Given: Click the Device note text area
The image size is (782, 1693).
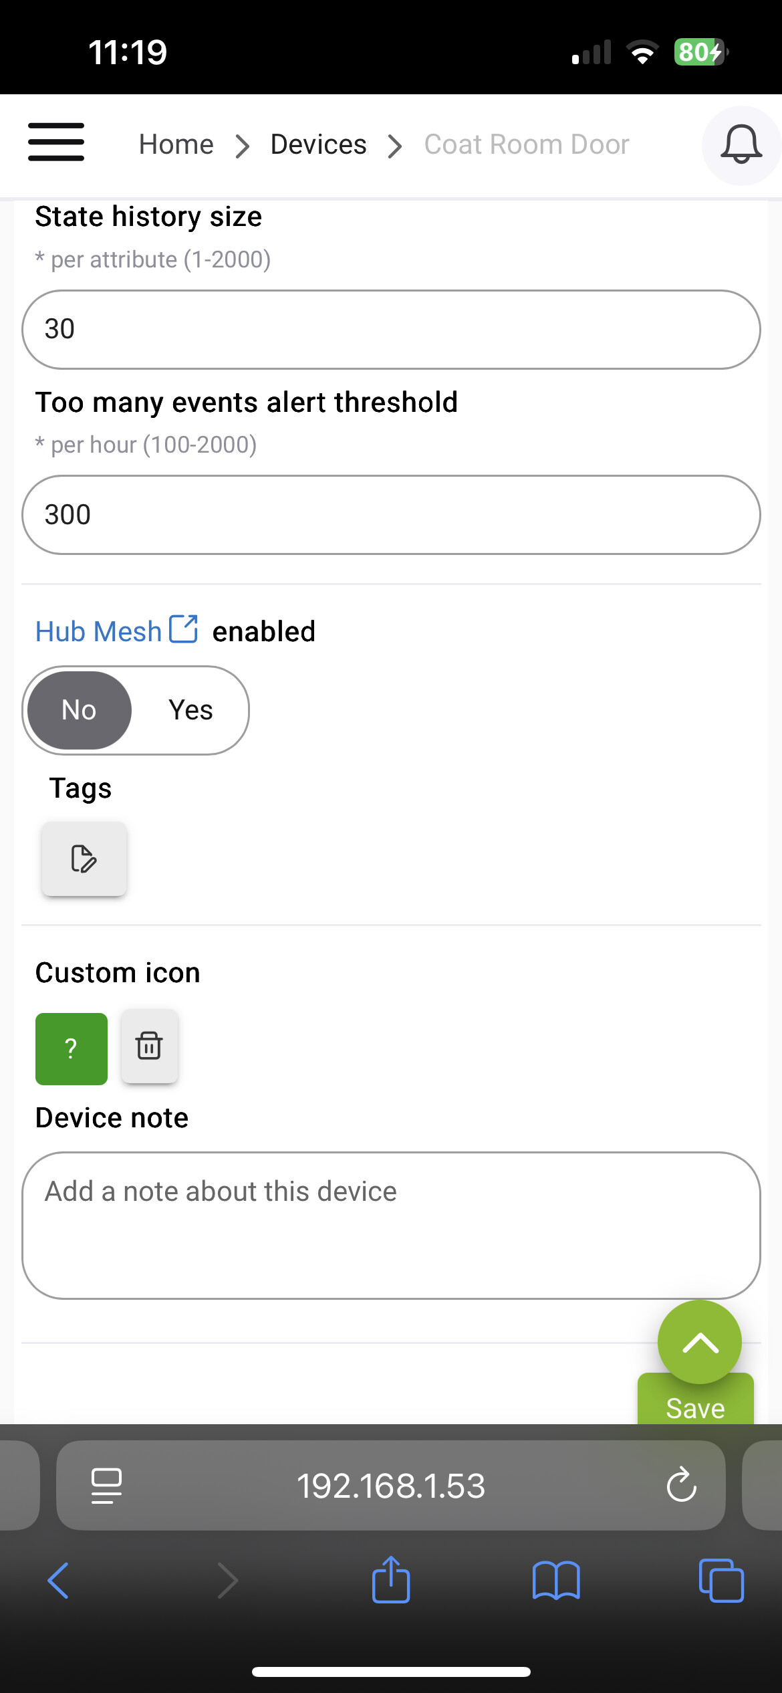Looking at the screenshot, I should 391,1225.
